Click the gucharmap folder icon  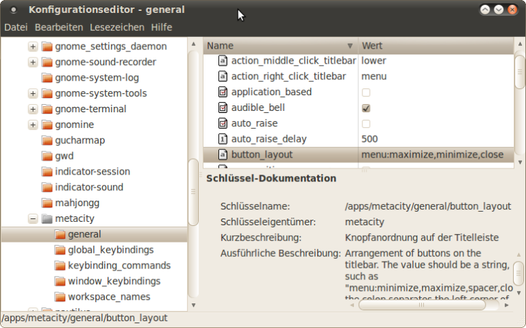coord(47,140)
